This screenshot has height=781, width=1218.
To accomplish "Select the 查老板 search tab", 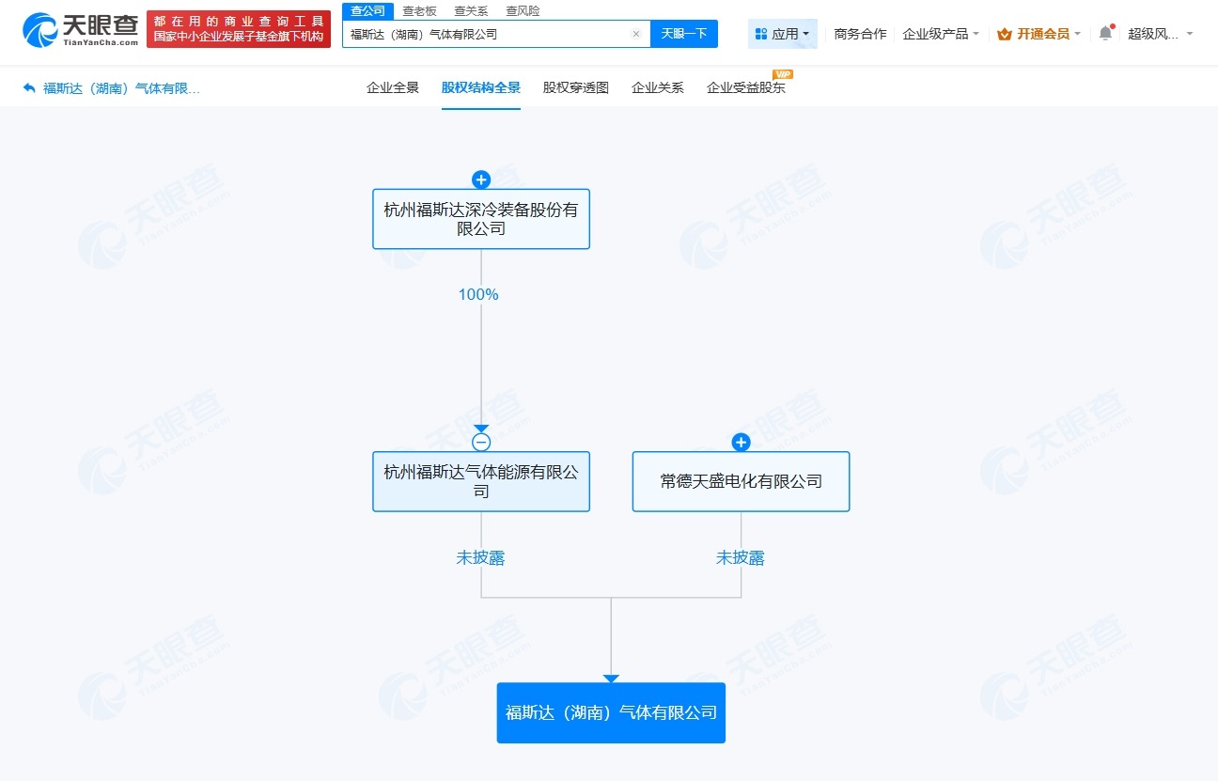I will pyautogui.click(x=418, y=10).
